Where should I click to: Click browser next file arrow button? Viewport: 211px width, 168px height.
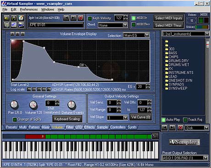point(172,127)
